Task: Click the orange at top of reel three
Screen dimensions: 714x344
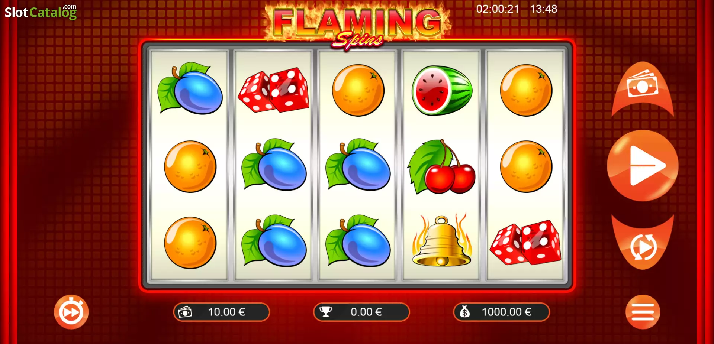Action: pyautogui.click(x=358, y=90)
